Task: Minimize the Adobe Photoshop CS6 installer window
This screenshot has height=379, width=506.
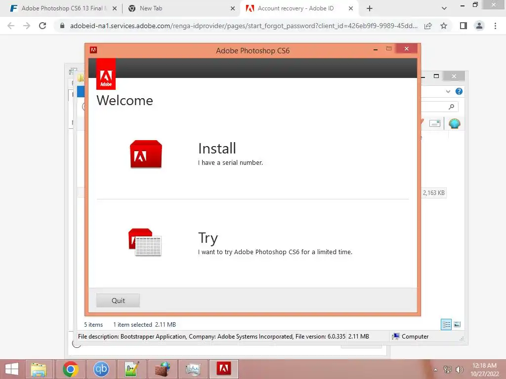Action: pos(376,49)
